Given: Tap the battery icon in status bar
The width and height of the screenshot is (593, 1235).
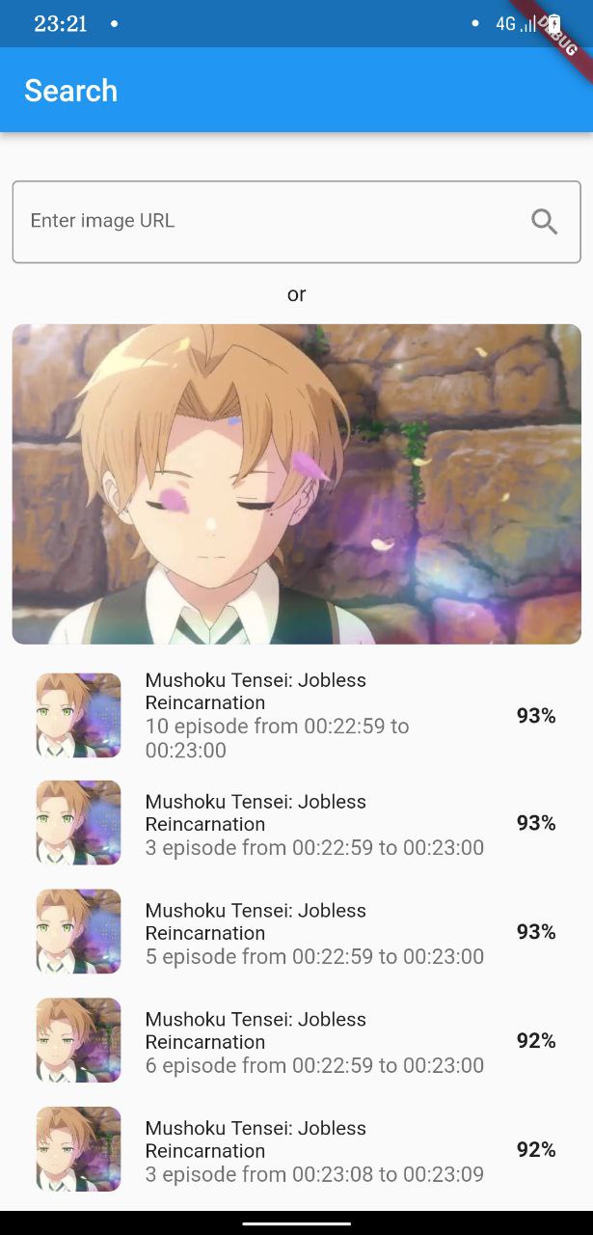Looking at the screenshot, I should (554, 24).
